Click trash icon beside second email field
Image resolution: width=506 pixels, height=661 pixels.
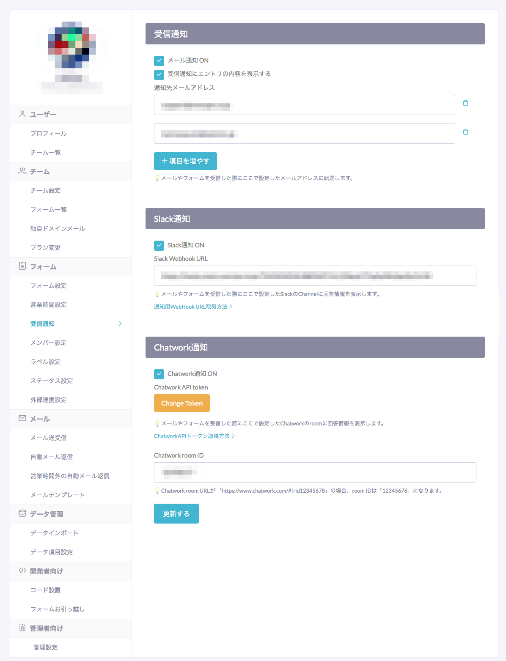pos(465,132)
